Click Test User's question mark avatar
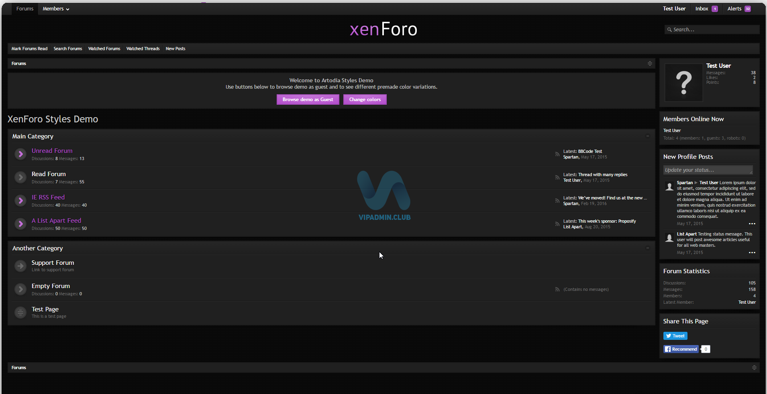The width and height of the screenshot is (767, 394). click(x=684, y=83)
